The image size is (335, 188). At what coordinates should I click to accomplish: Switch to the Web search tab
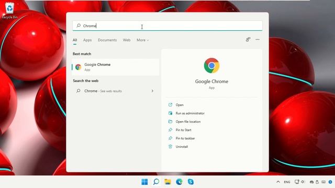127,40
